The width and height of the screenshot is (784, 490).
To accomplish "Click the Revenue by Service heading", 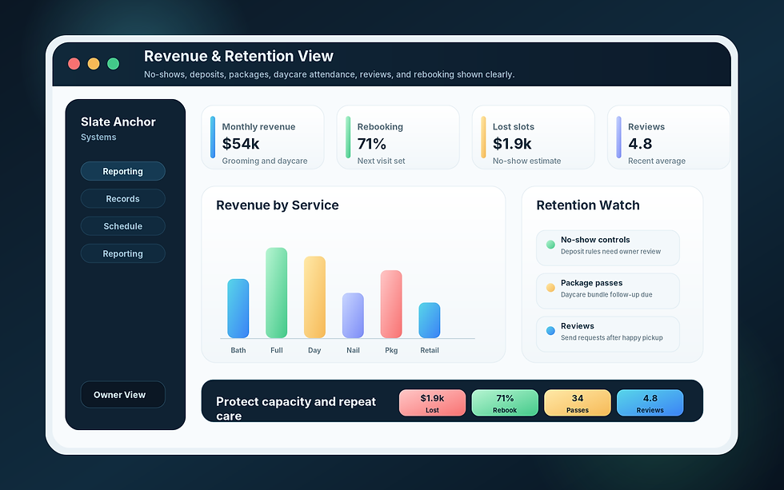I will (x=277, y=205).
